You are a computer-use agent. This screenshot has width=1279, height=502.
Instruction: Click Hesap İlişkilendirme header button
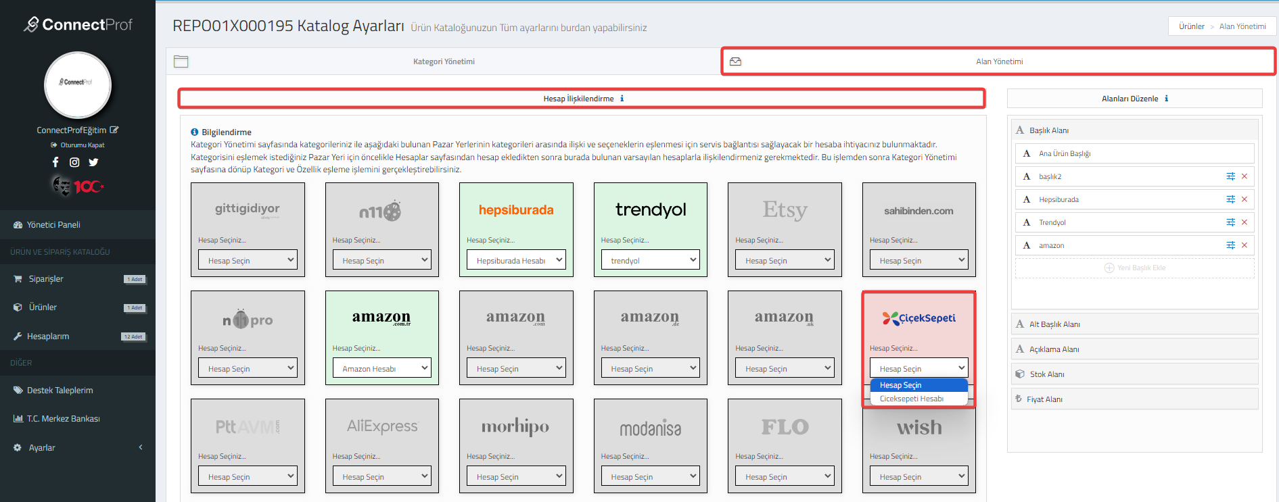pyautogui.click(x=581, y=99)
